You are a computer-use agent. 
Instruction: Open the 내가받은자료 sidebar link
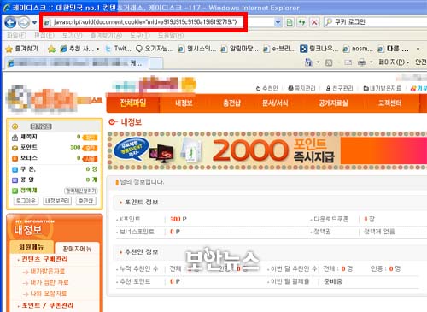(x=48, y=271)
